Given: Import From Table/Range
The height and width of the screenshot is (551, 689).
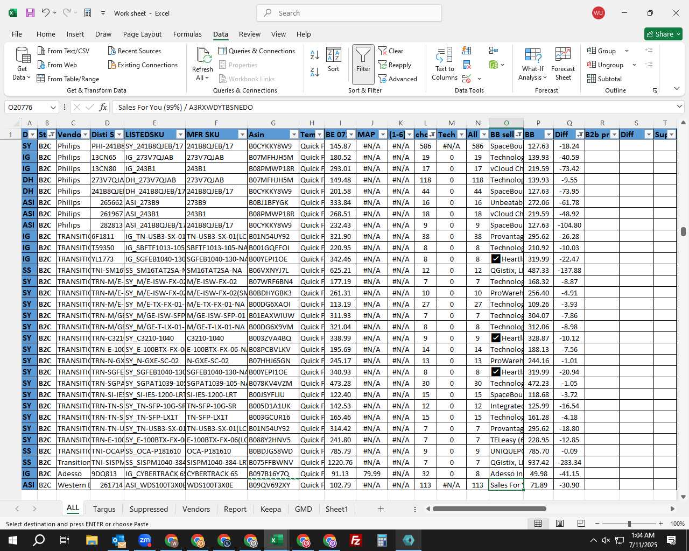Looking at the screenshot, I should [68, 79].
